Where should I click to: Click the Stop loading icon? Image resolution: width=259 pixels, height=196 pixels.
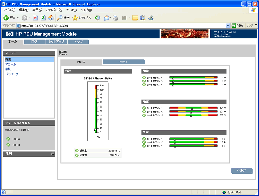(x=36, y=18)
